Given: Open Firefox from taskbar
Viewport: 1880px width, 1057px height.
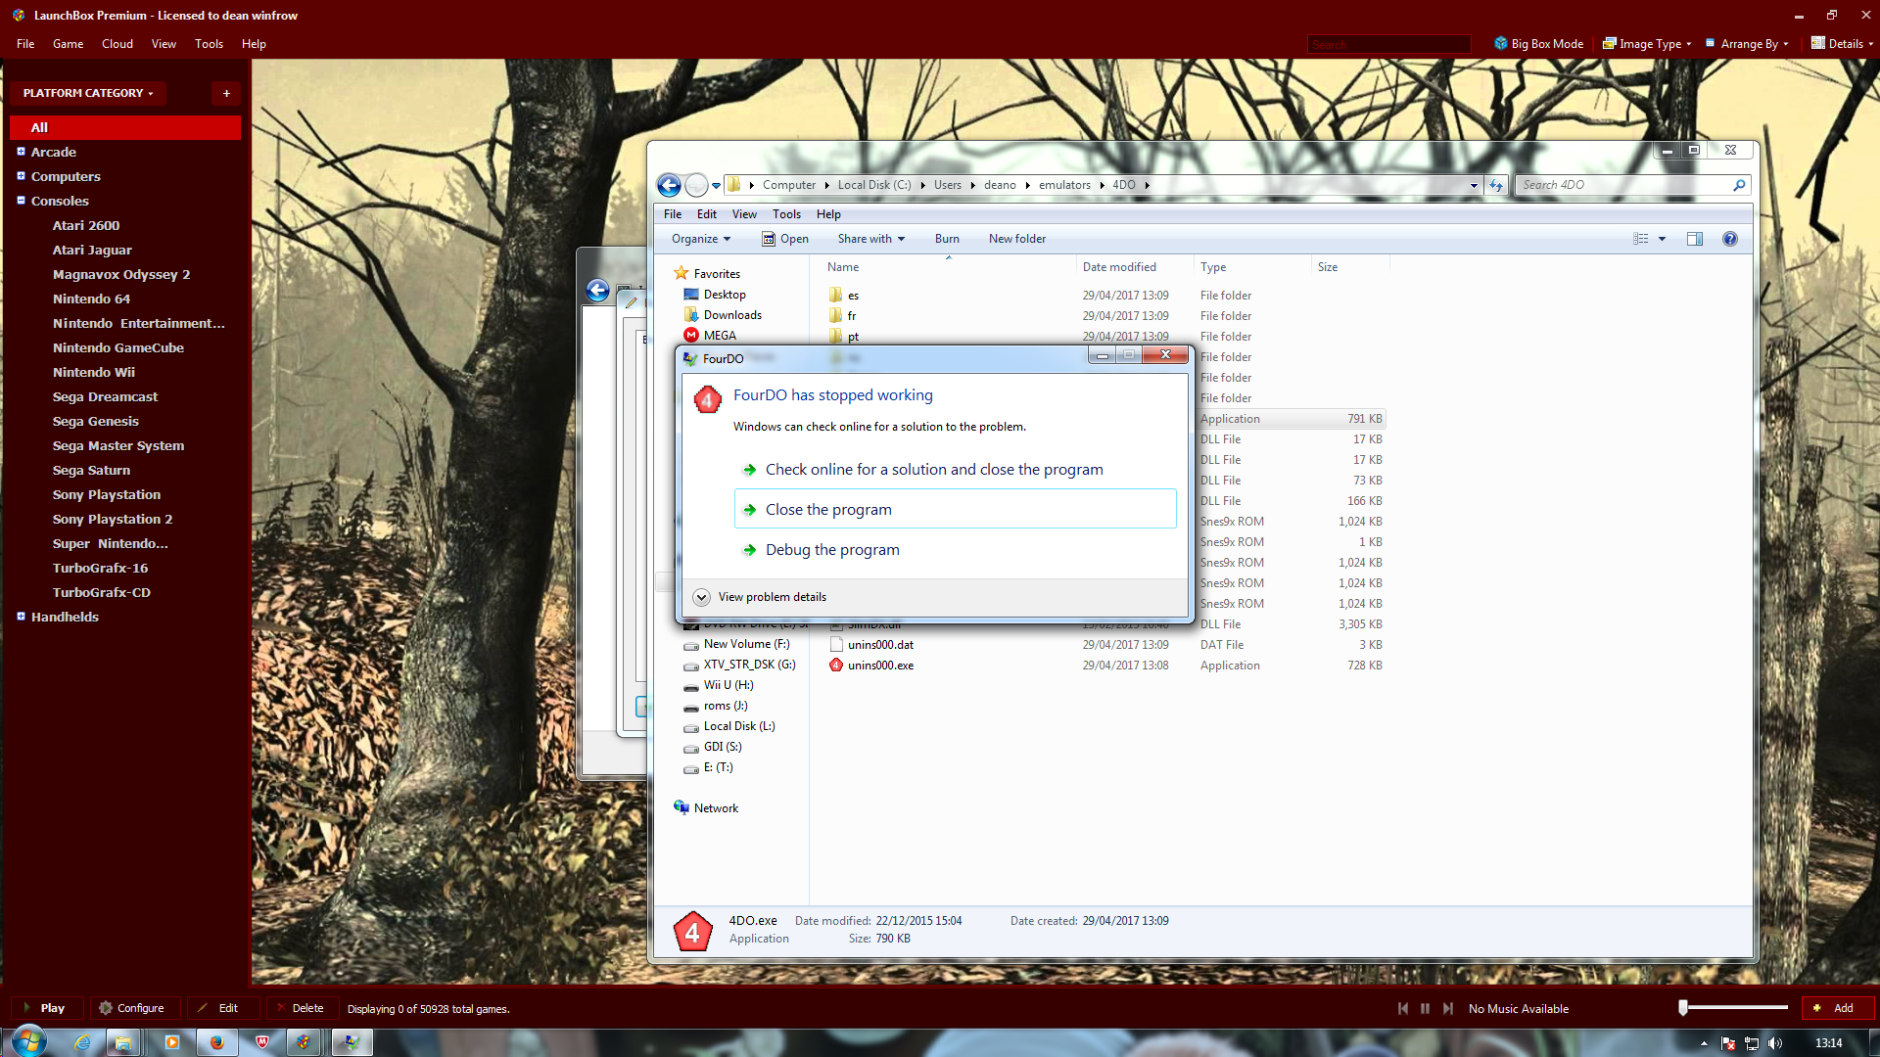Looking at the screenshot, I should point(216,1042).
